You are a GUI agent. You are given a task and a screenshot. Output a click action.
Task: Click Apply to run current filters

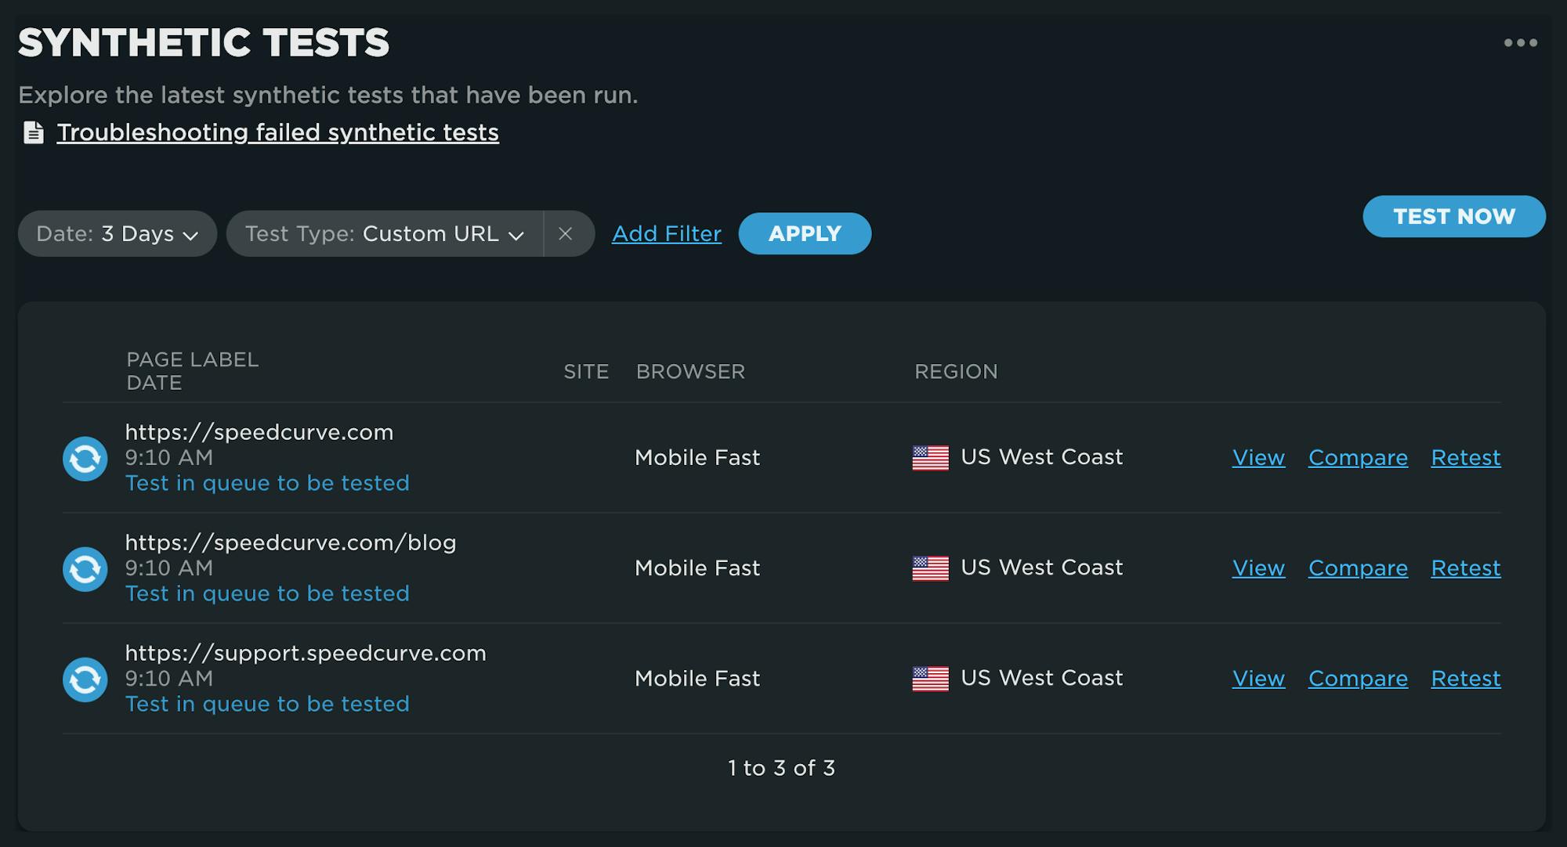click(805, 232)
